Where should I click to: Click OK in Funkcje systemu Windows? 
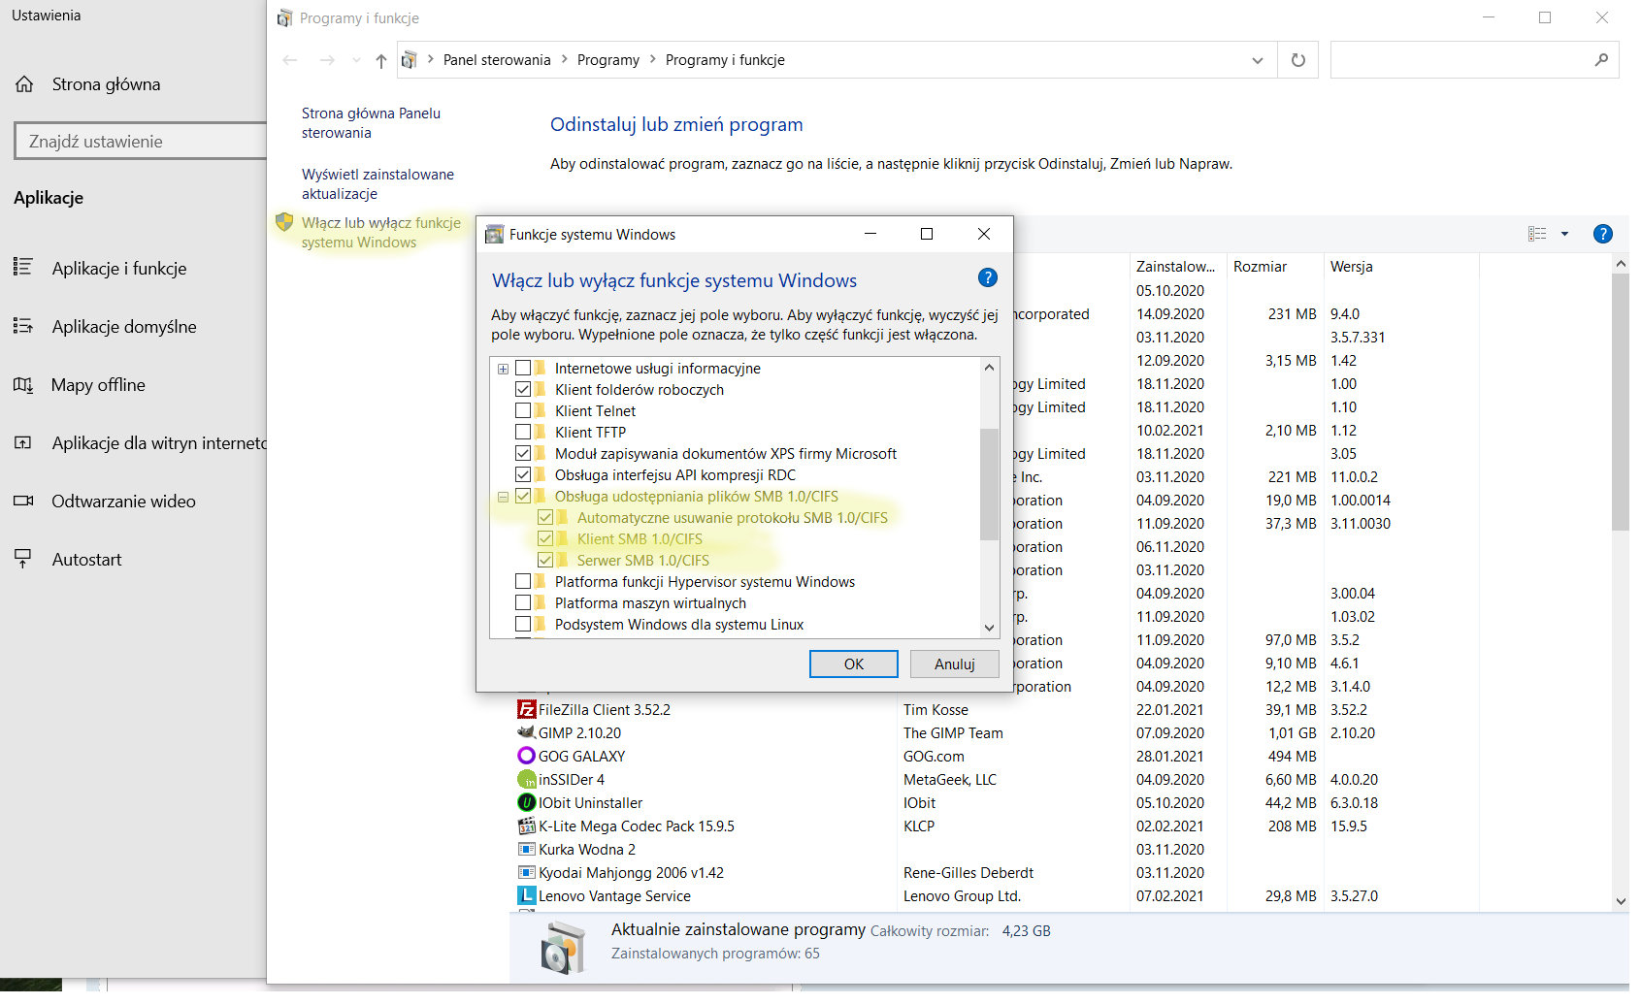click(x=854, y=664)
